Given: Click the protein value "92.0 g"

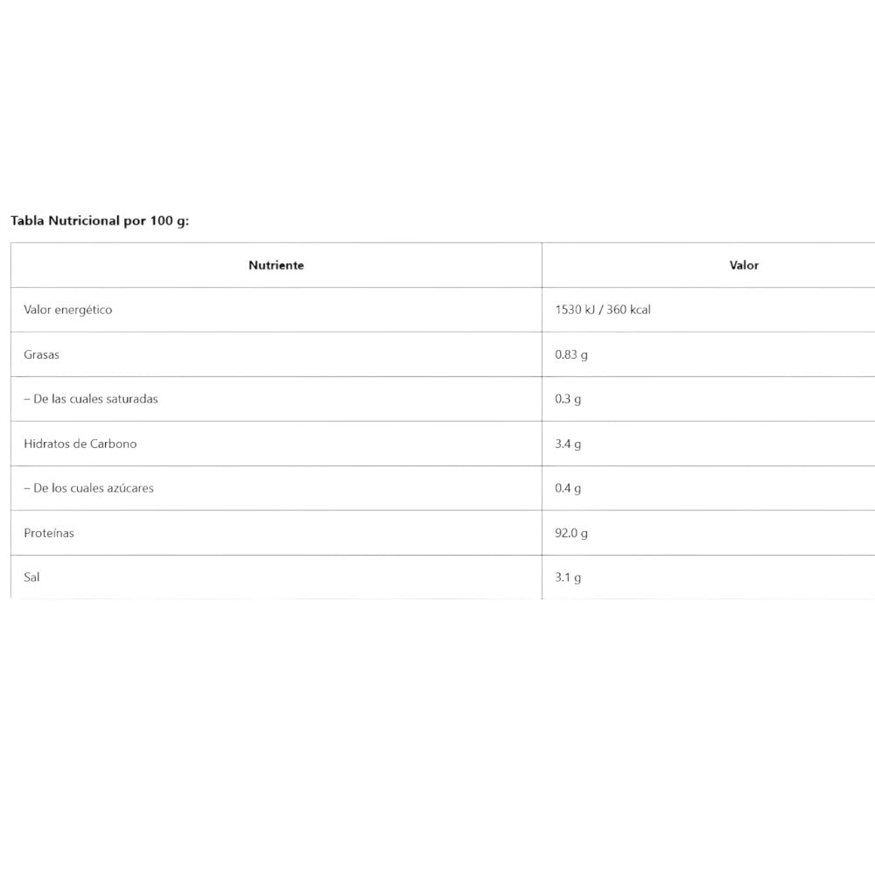Looking at the screenshot, I should point(571,533).
